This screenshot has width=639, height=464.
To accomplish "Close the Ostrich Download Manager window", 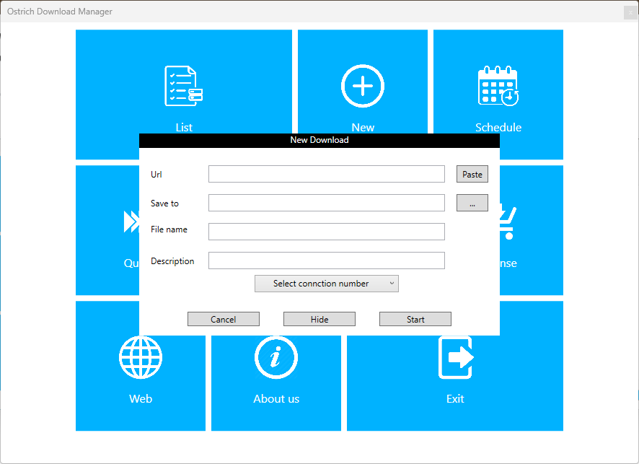I will pos(630,12).
